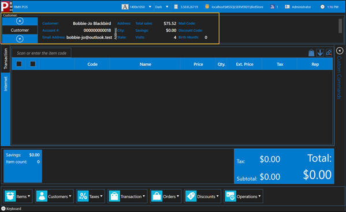
Task: Click the link icon above the Rep column
Action: [329, 53]
